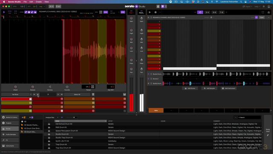
Task: Open the FX section
Action: 10,140
